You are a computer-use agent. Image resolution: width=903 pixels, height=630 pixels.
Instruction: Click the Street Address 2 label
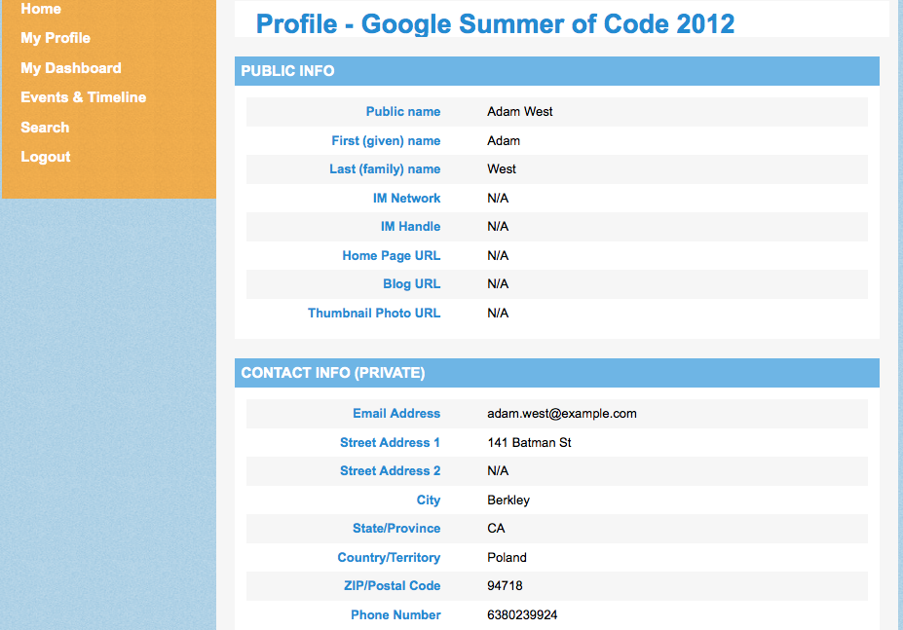point(390,471)
